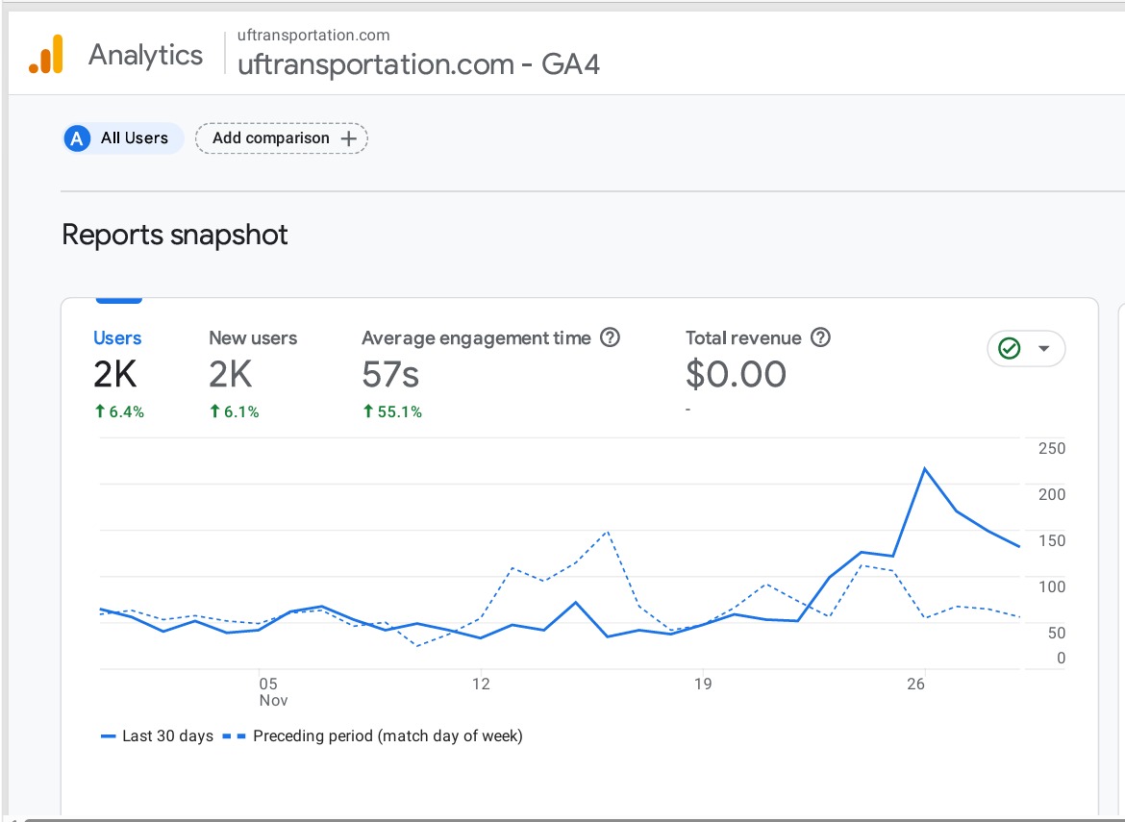Click the 150 y-axis label
The image size is (1125, 822).
click(1052, 541)
